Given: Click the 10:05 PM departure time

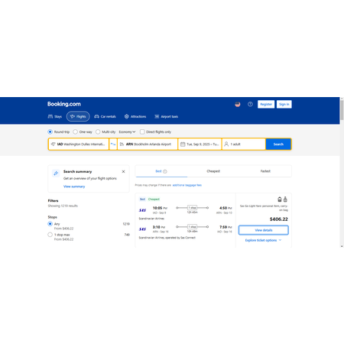Looking at the screenshot, I should pyautogui.click(x=160, y=208).
